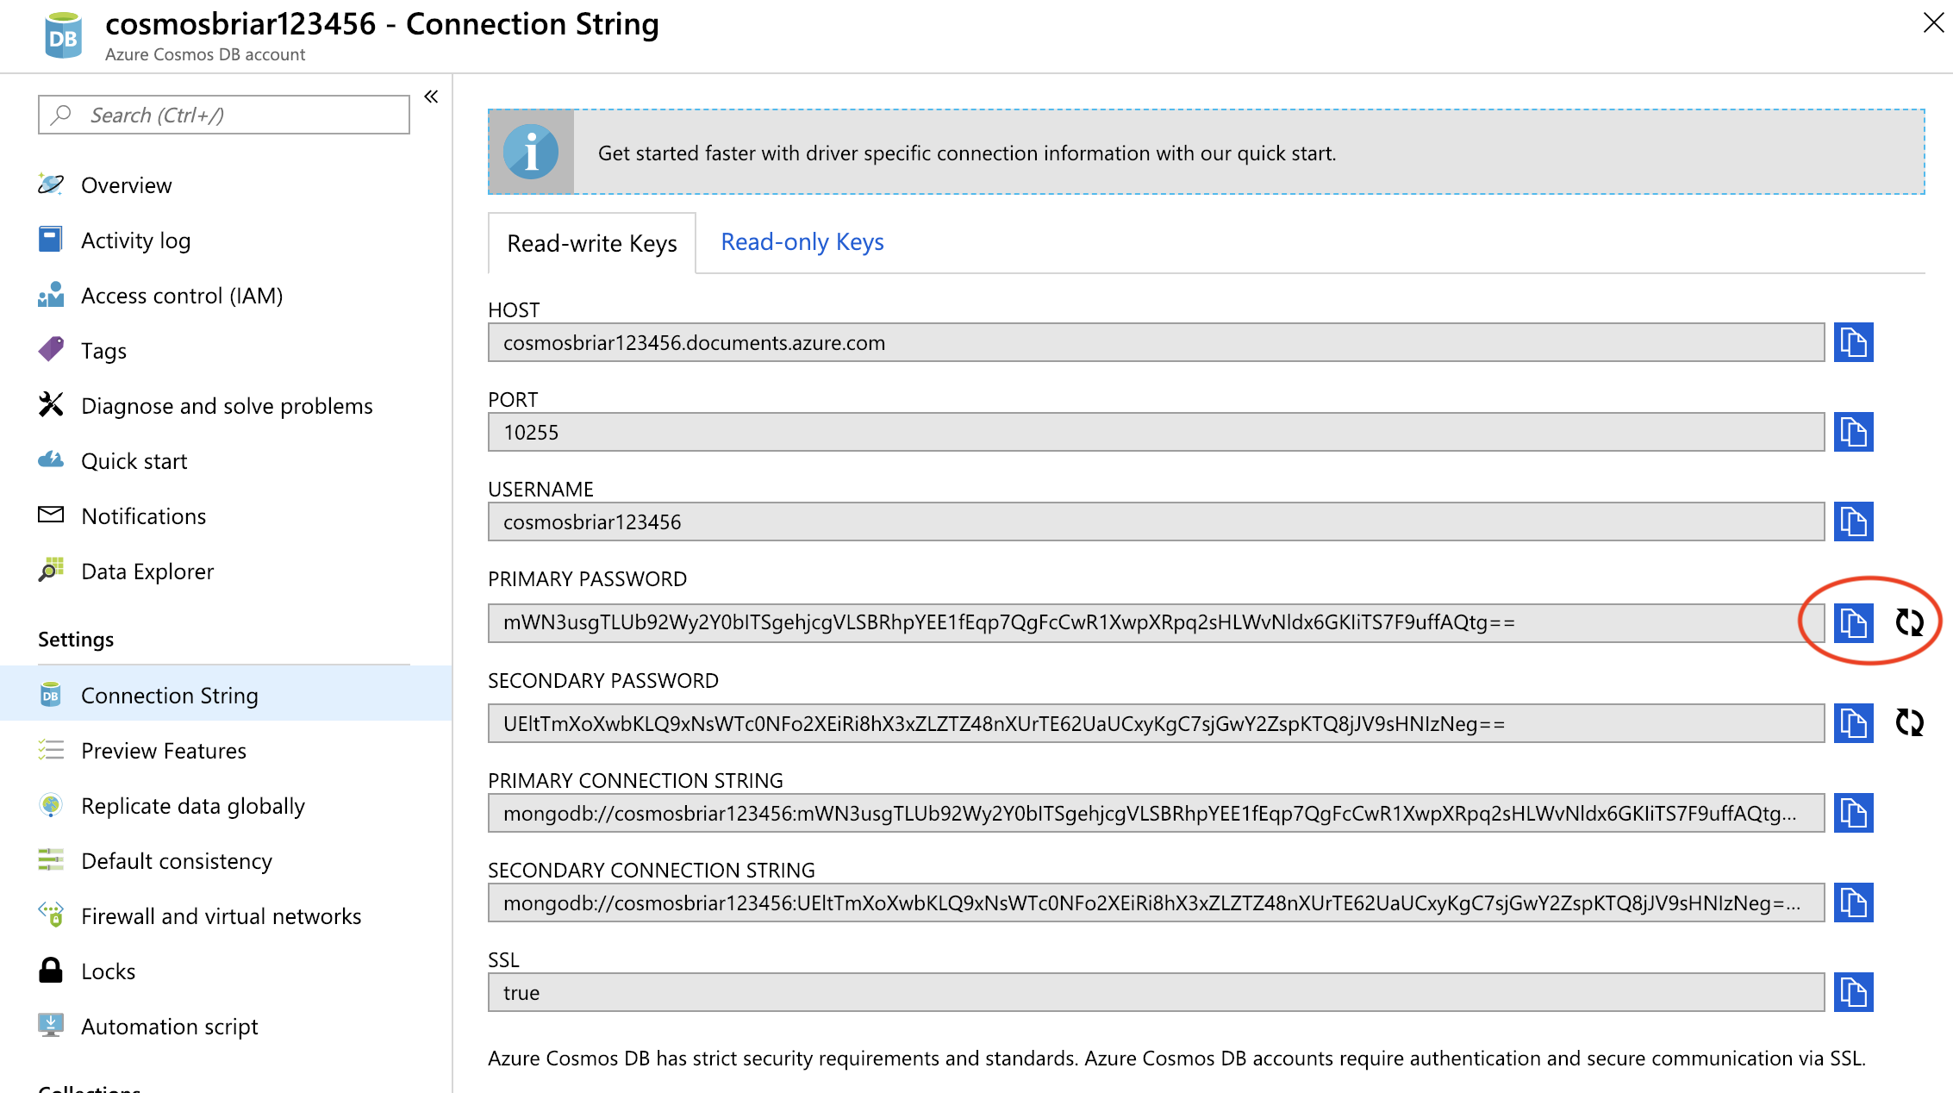This screenshot has width=1953, height=1093.
Task: Click the PRIMARY PASSWORD field
Action: click(1156, 622)
